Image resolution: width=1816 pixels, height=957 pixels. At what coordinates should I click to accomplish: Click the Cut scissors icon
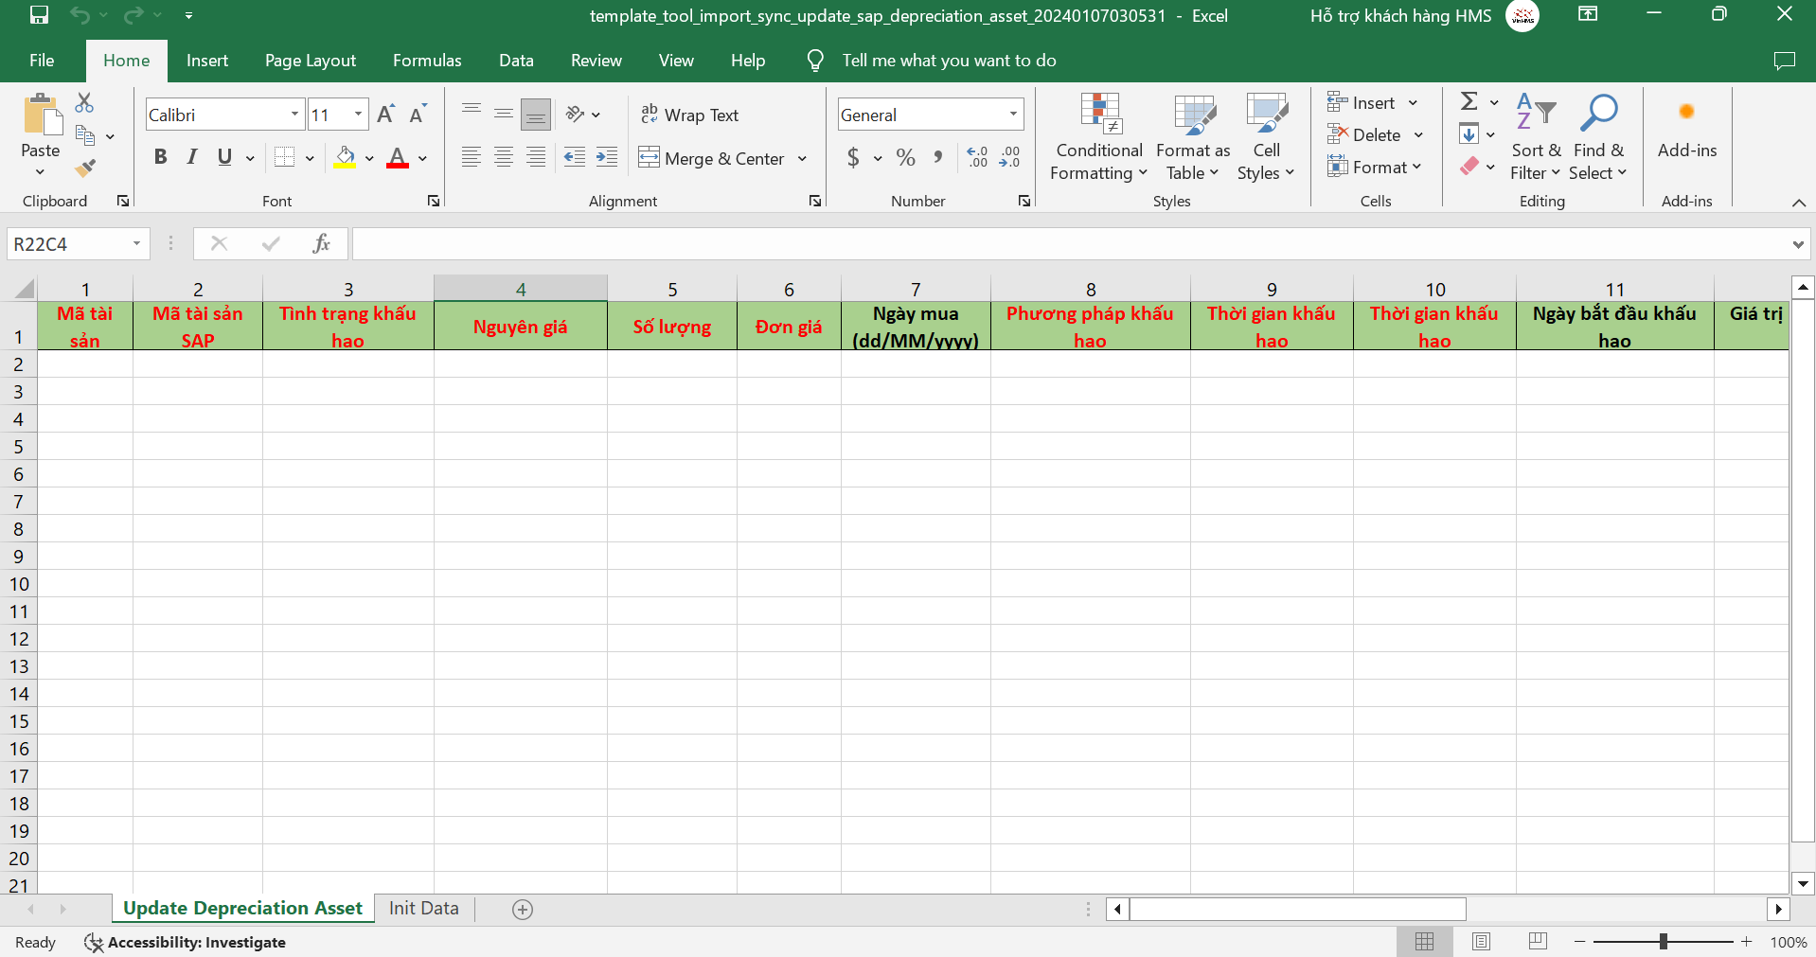[x=84, y=102]
